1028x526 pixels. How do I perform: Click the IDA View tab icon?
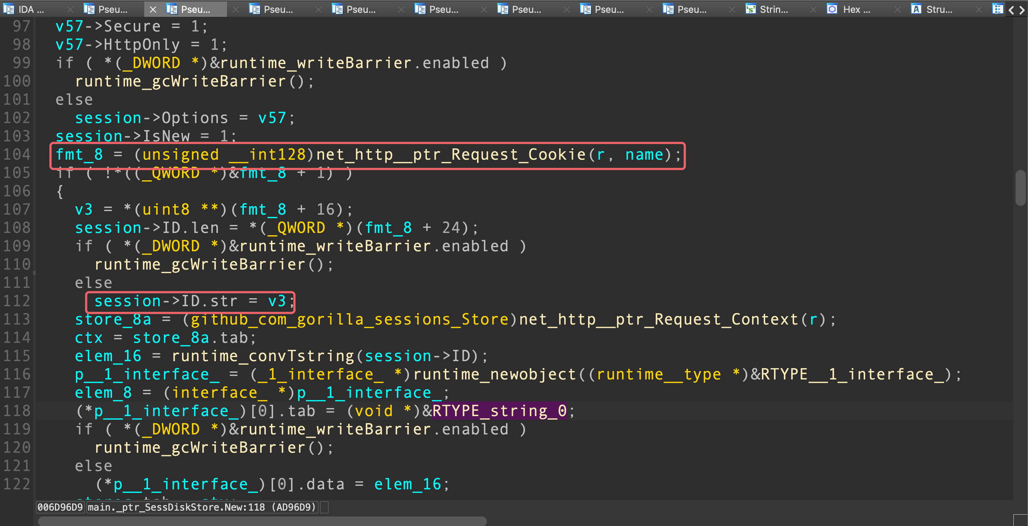8,9
